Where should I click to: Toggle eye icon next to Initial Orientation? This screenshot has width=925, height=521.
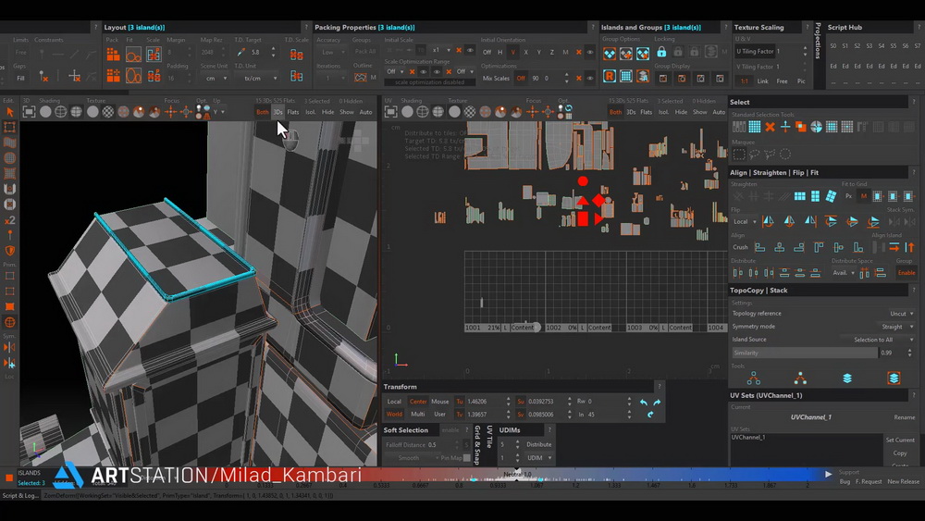coord(589,52)
